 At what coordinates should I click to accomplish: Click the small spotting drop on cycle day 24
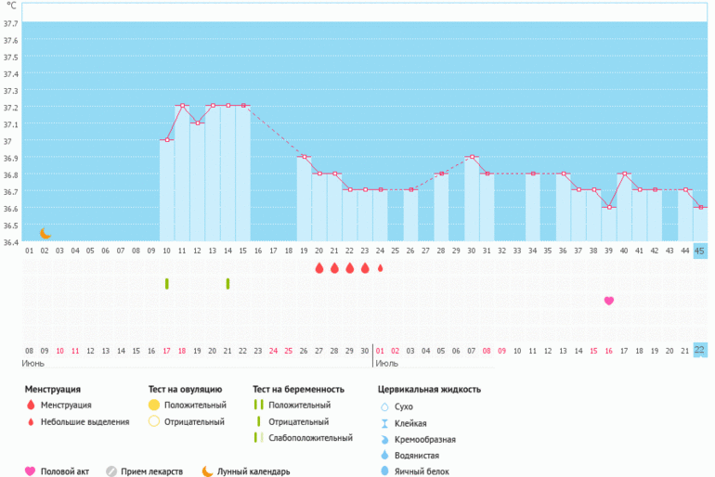(x=381, y=268)
